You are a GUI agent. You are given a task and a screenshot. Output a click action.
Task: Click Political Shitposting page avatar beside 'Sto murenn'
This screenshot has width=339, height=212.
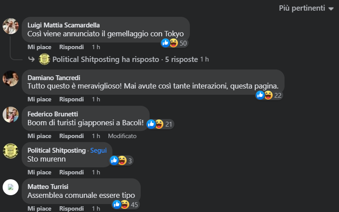[x=11, y=151]
